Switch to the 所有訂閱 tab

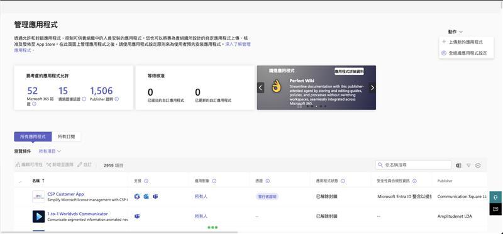tap(66, 136)
